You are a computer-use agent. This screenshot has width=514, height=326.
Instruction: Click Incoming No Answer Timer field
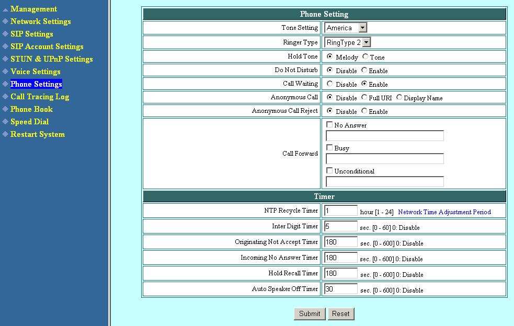pos(341,258)
